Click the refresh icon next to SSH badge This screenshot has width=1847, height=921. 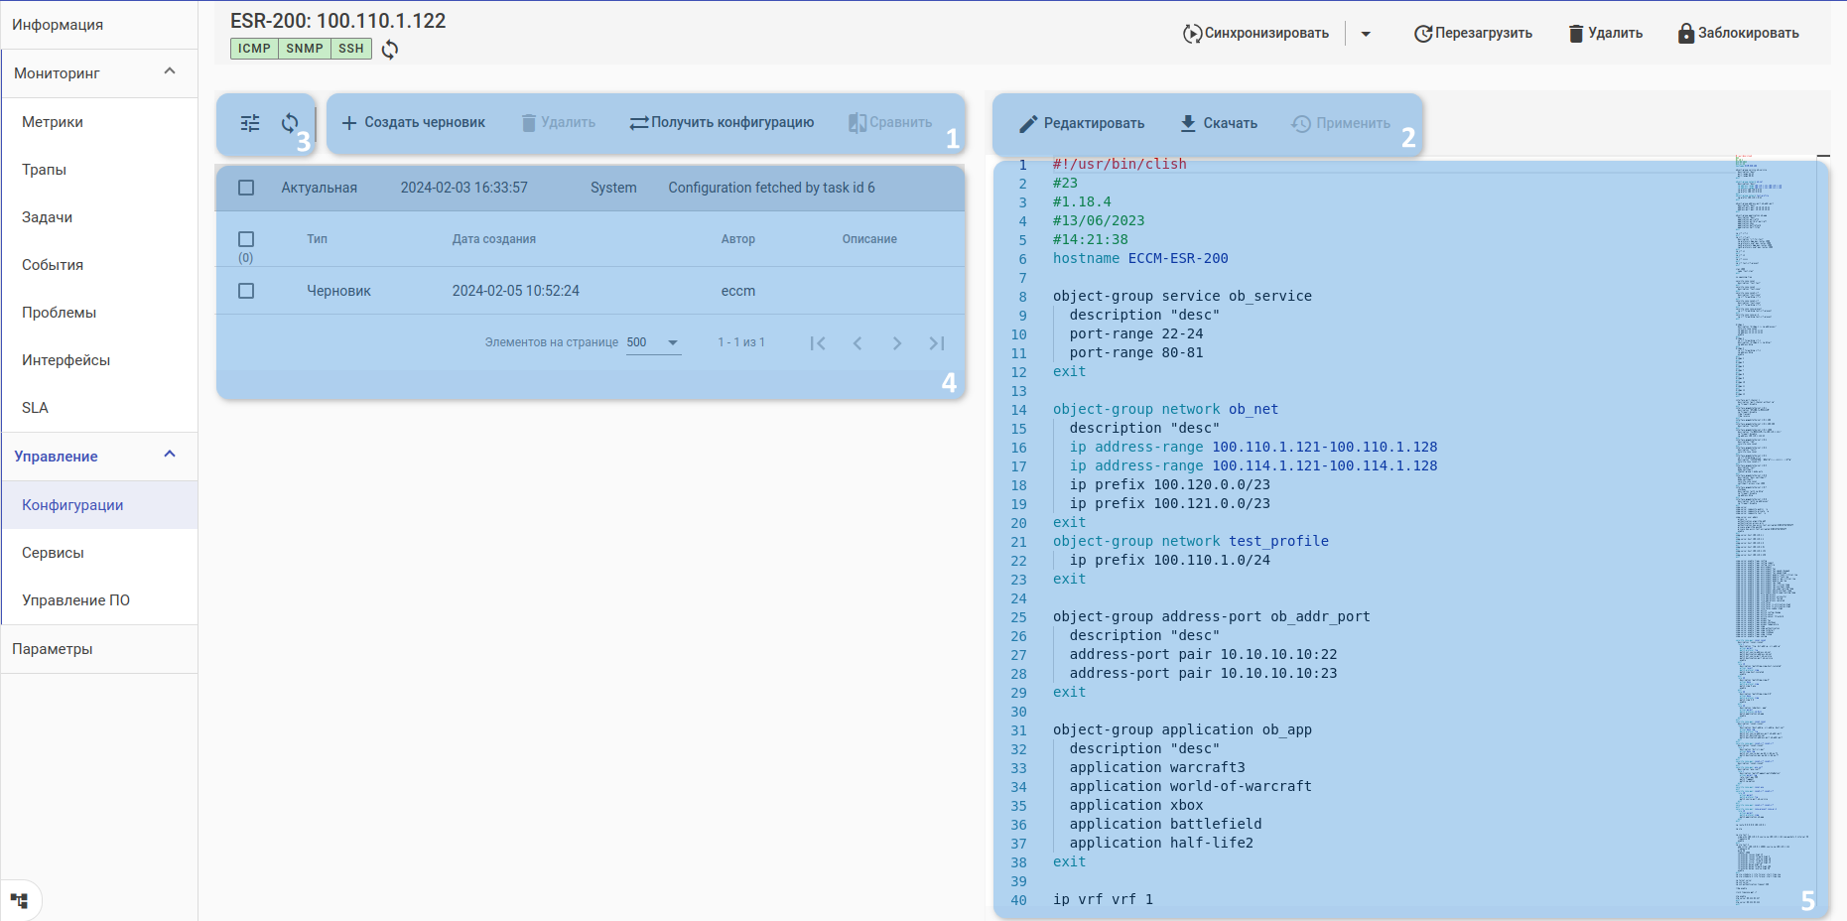pos(390,50)
